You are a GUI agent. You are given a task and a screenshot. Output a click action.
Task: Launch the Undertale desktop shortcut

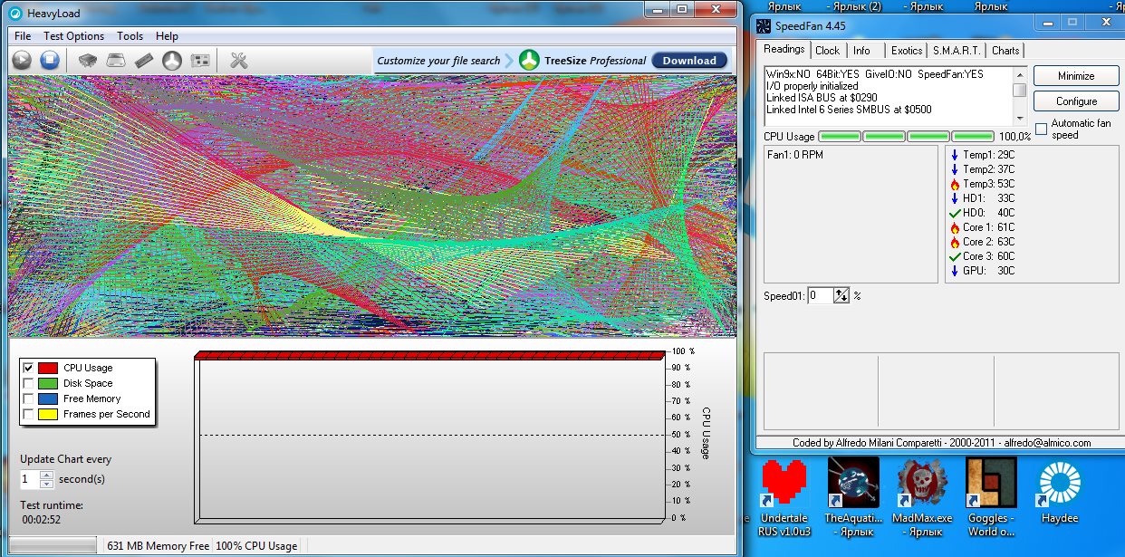pyautogui.click(x=784, y=495)
